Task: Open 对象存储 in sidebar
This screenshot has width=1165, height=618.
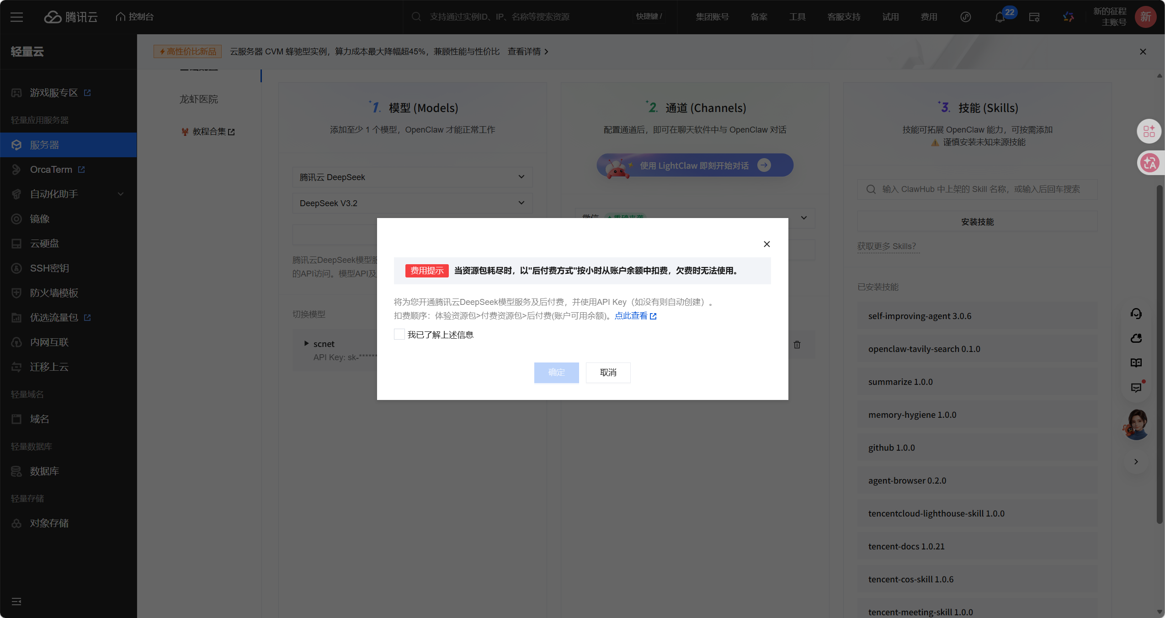Action: coord(69,523)
